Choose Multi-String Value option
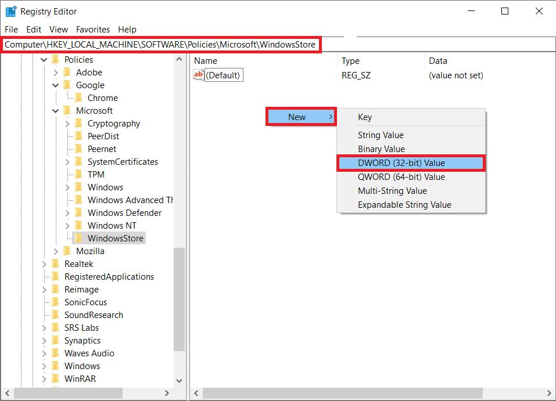556x401 pixels. [x=411, y=190]
